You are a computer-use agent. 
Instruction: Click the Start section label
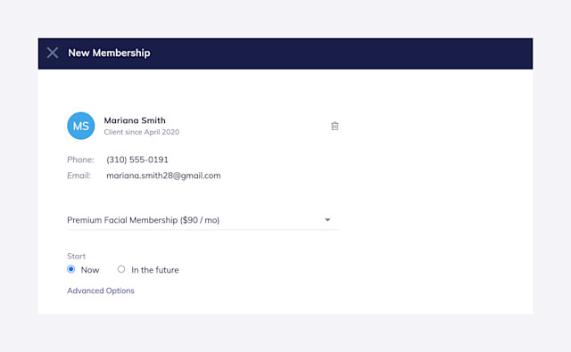pos(76,256)
